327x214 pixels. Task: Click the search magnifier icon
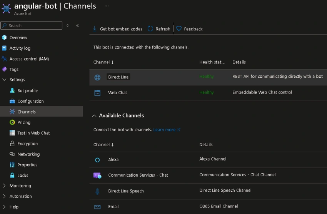pyautogui.click(x=5, y=25)
